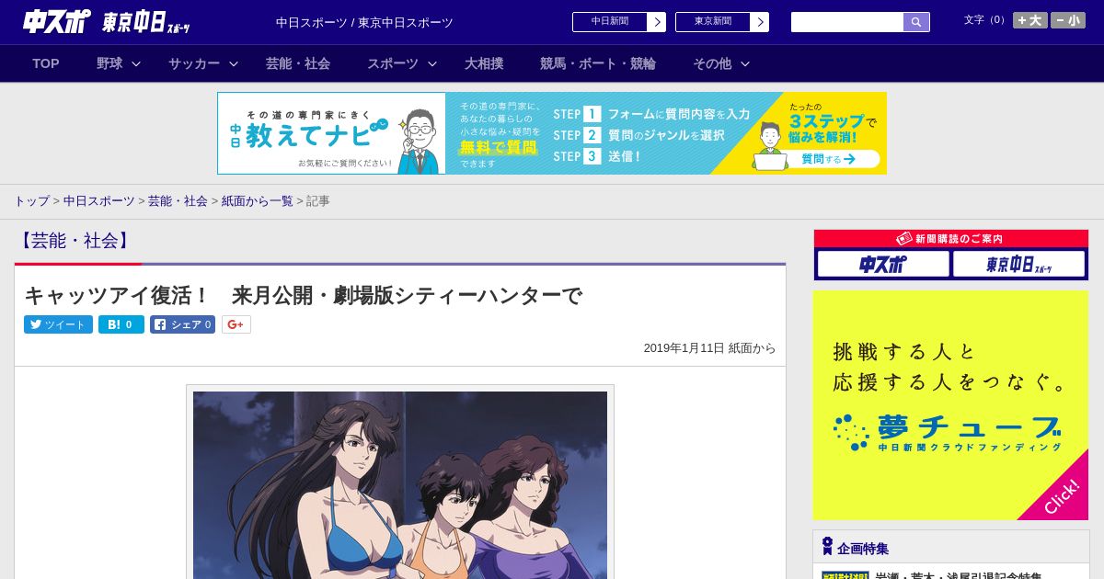Click the 新聞購読のご案内 header strip

coord(950,238)
